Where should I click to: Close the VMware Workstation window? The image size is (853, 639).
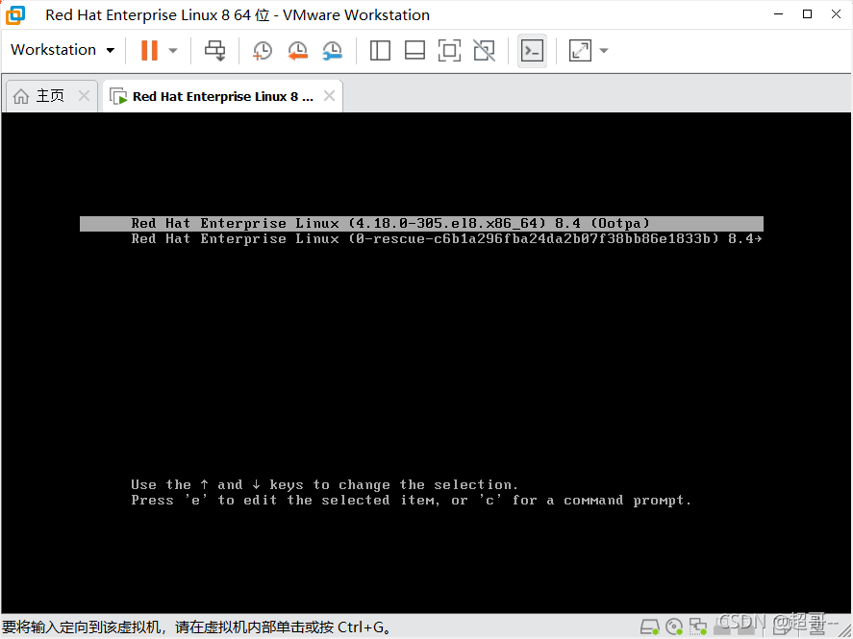point(836,14)
